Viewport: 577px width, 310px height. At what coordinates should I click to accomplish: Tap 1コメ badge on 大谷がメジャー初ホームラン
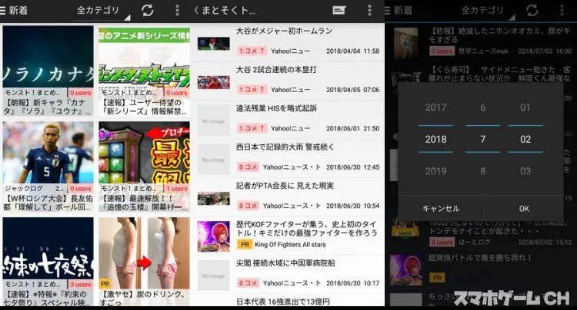point(252,51)
